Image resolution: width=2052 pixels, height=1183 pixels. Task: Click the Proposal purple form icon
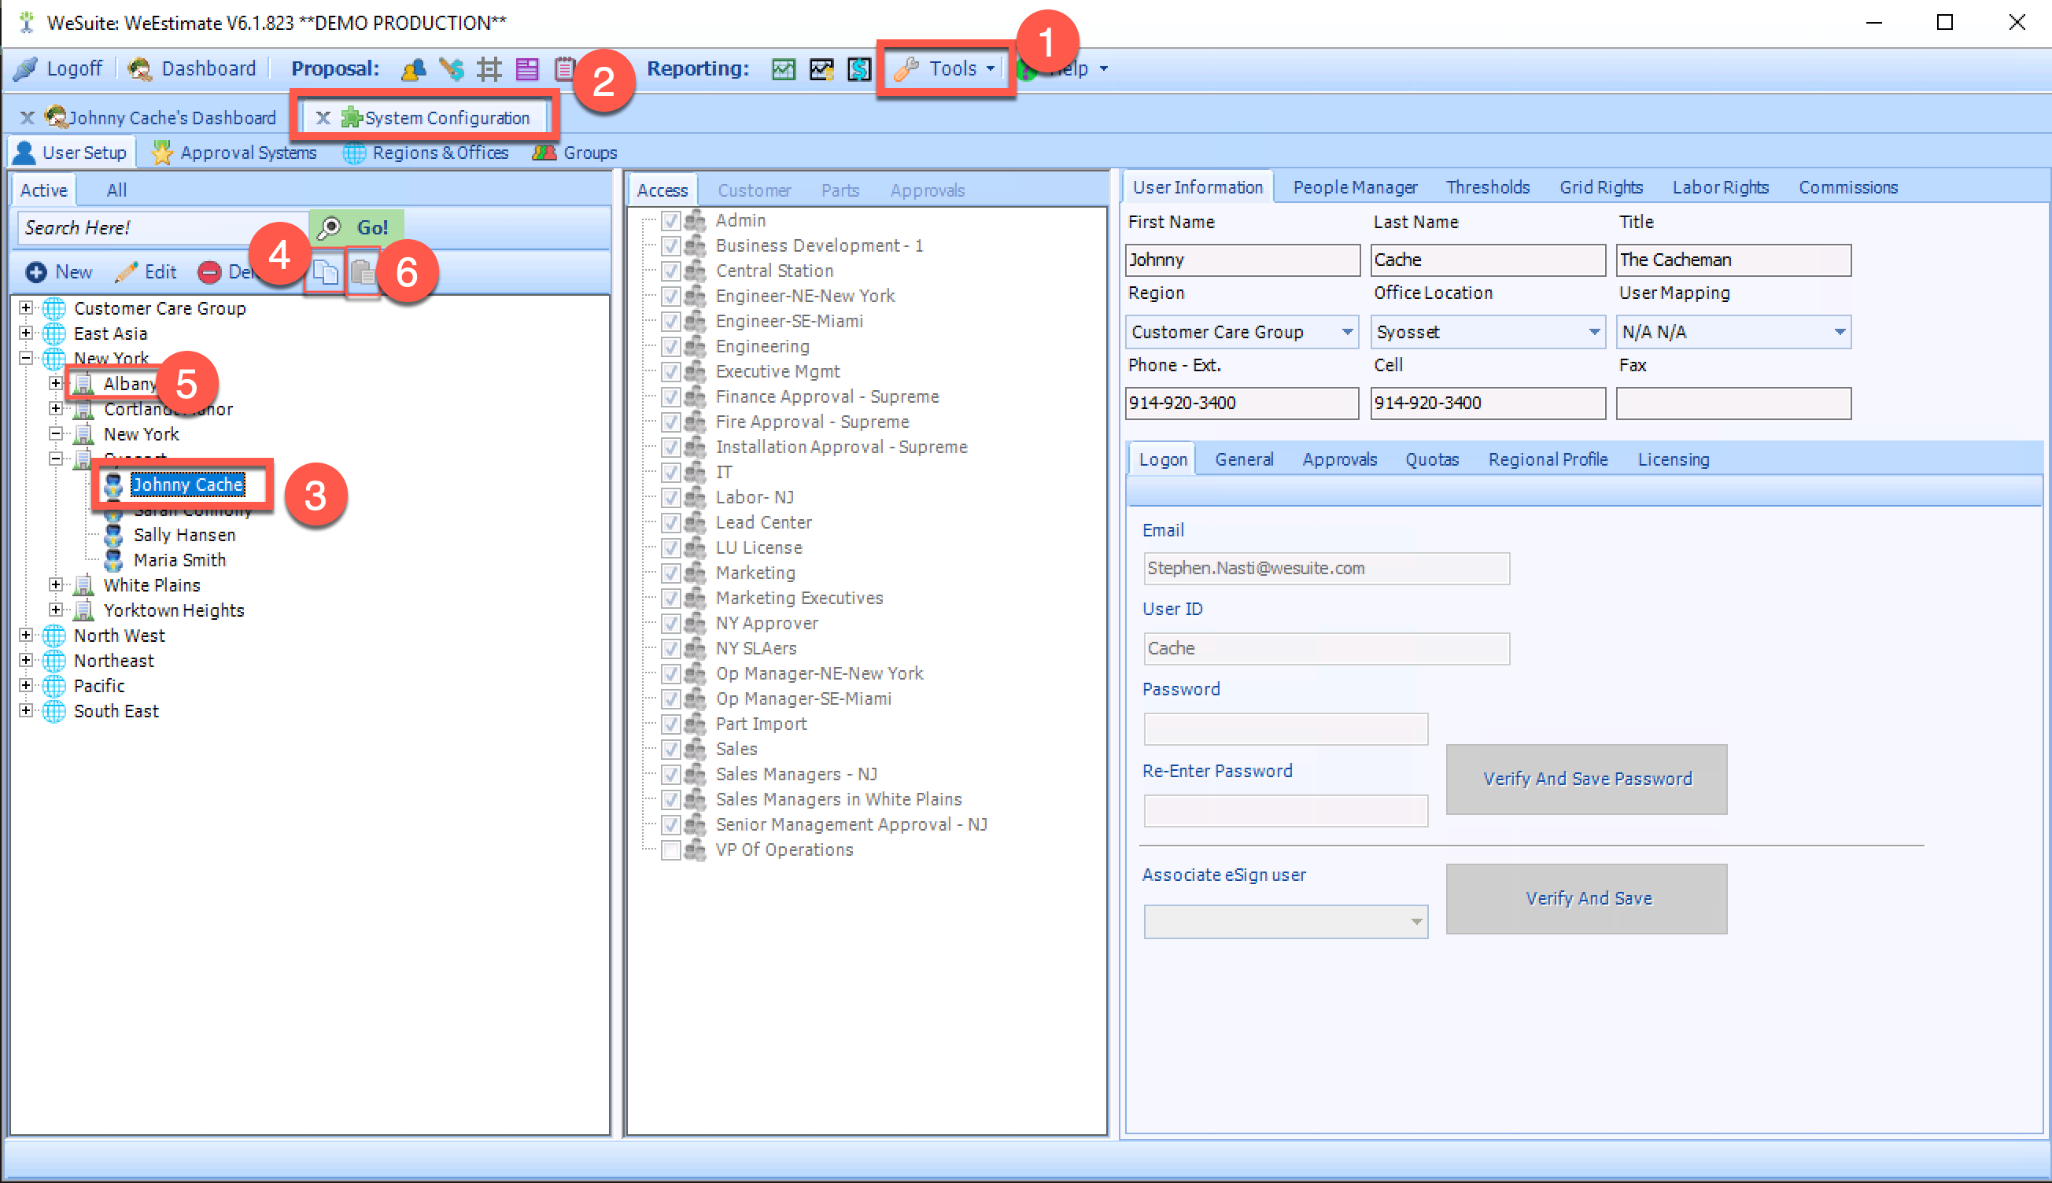pos(527,69)
